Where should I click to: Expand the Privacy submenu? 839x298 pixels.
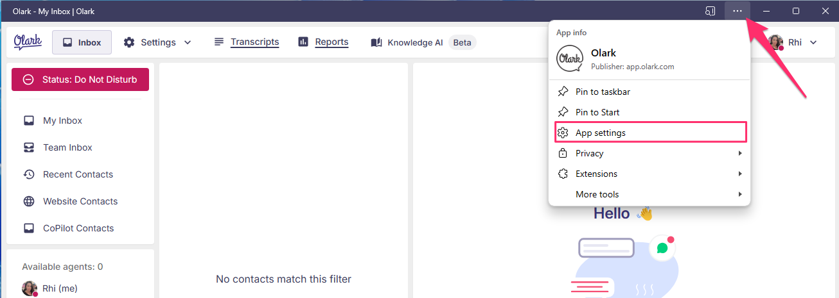point(649,153)
